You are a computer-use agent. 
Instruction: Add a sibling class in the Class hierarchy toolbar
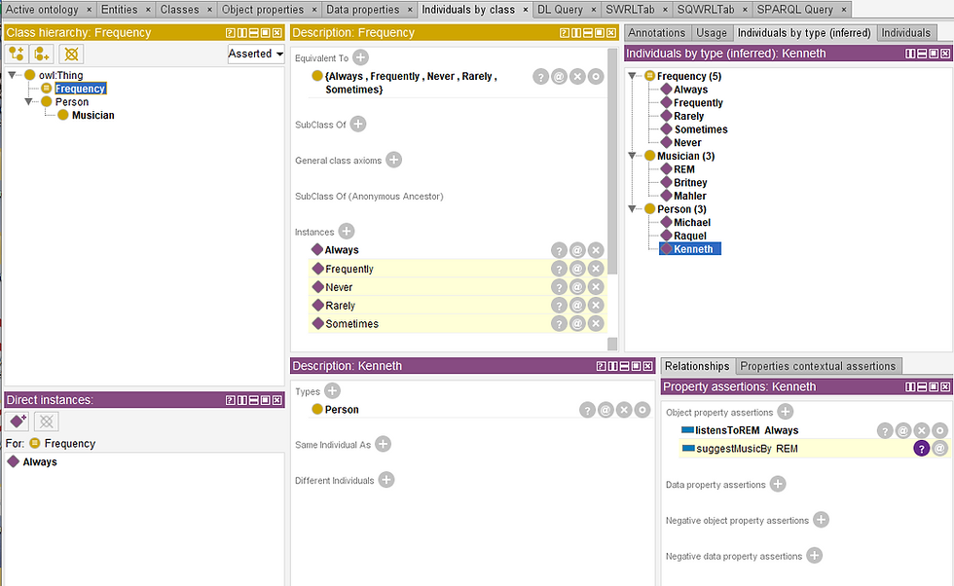pos(42,55)
